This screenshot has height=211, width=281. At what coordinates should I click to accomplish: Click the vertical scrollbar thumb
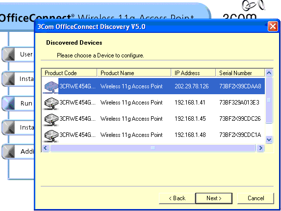[269, 100]
